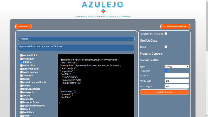Screen dimensions: 208x117
Task: Uncheck the Required checkbox
Action: coord(166,70)
